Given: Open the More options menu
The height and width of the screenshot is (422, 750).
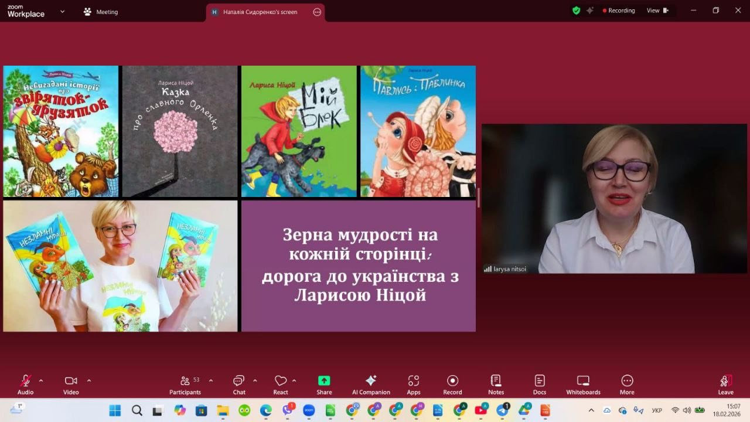Looking at the screenshot, I should tap(627, 384).
